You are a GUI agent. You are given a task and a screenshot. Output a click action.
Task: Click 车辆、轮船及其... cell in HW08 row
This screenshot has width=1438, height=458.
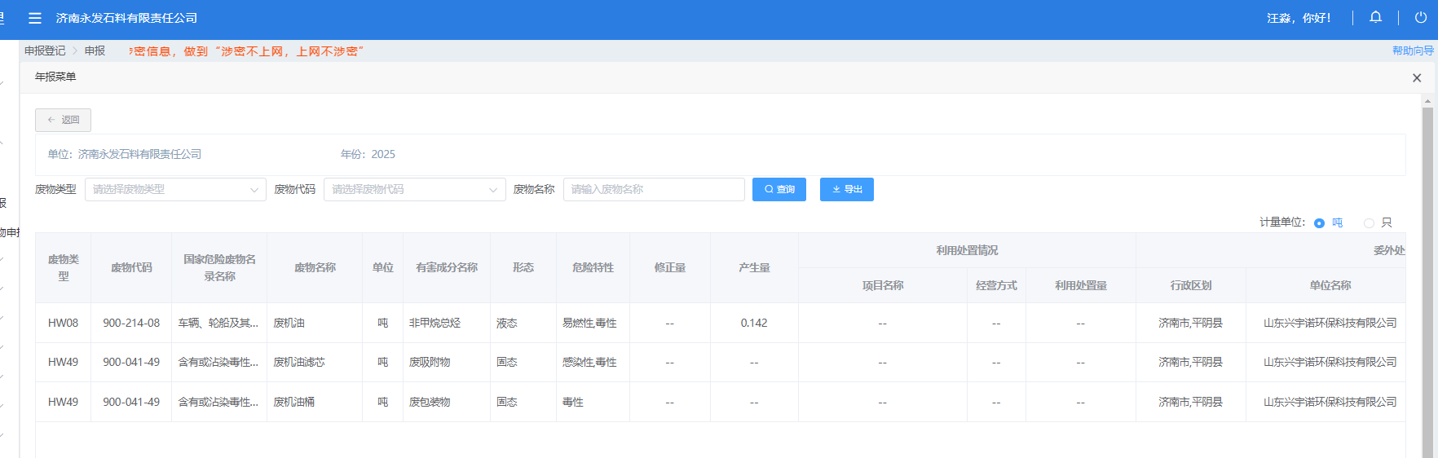pyautogui.click(x=218, y=323)
